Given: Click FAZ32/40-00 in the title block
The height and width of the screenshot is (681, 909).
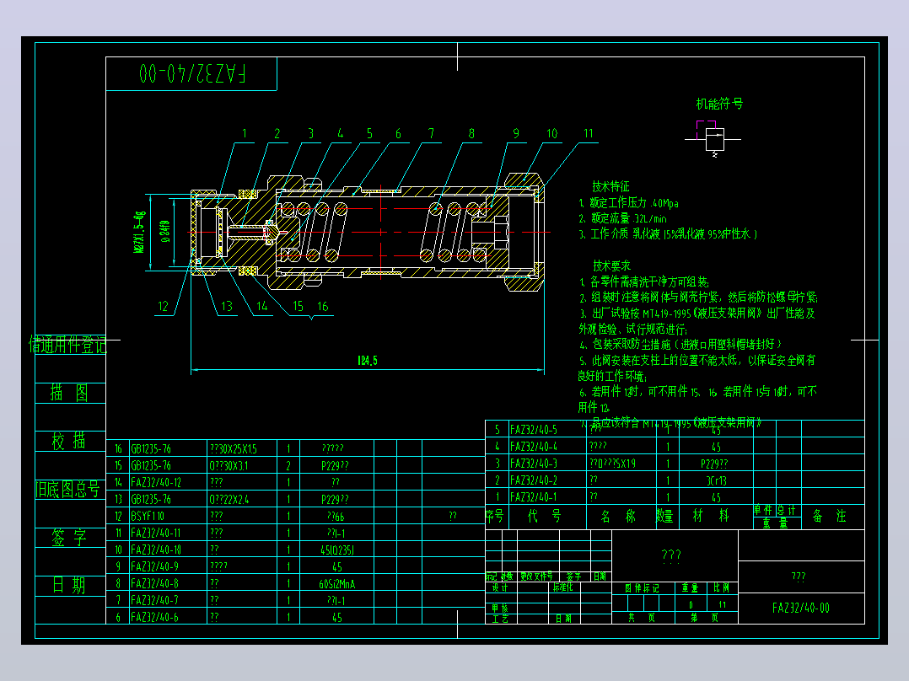Looking at the screenshot, I should point(800,608).
